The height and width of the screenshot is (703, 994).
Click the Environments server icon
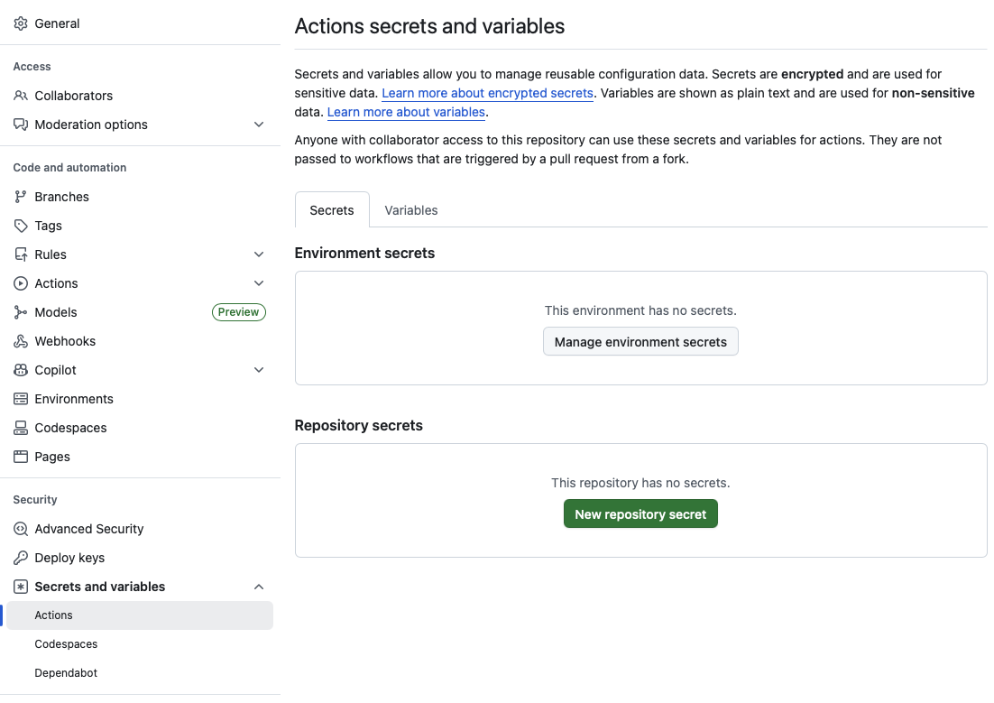pyautogui.click(x=21, y=399)
